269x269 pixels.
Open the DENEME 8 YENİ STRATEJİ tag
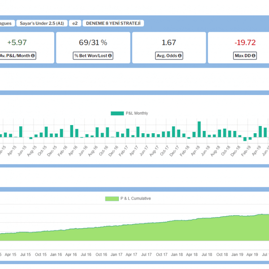(115, 23)
